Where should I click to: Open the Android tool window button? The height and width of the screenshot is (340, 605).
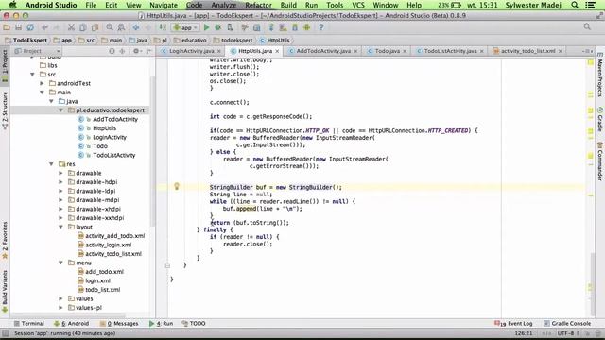pyautogui.click(x=72, y=323)
